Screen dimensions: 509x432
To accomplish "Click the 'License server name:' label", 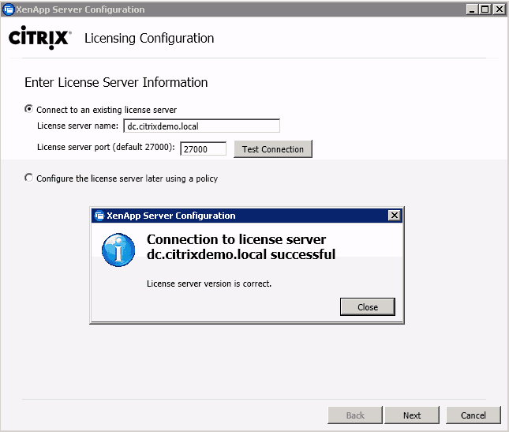I will click(77, 126).
